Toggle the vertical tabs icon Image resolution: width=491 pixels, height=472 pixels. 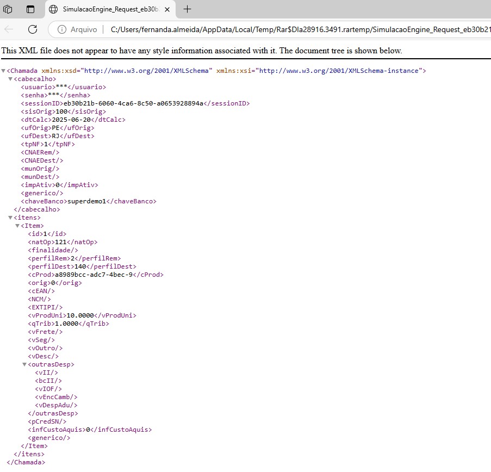(30, 9)
